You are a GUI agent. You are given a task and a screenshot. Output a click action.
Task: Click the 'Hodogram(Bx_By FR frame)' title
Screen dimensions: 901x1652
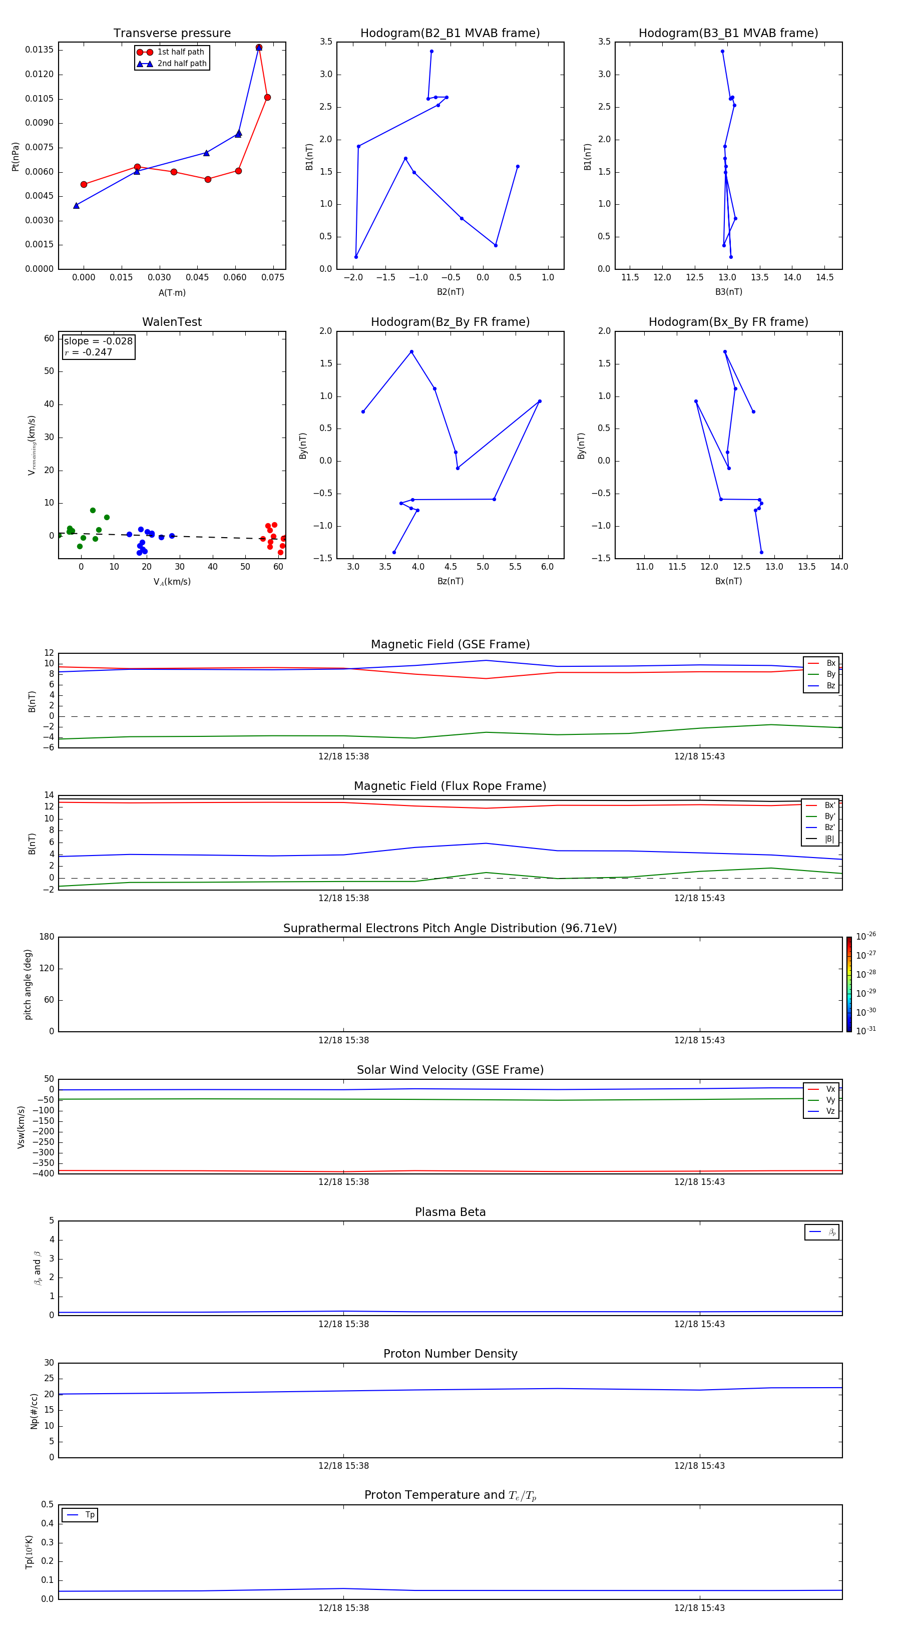tap(728, 322)
